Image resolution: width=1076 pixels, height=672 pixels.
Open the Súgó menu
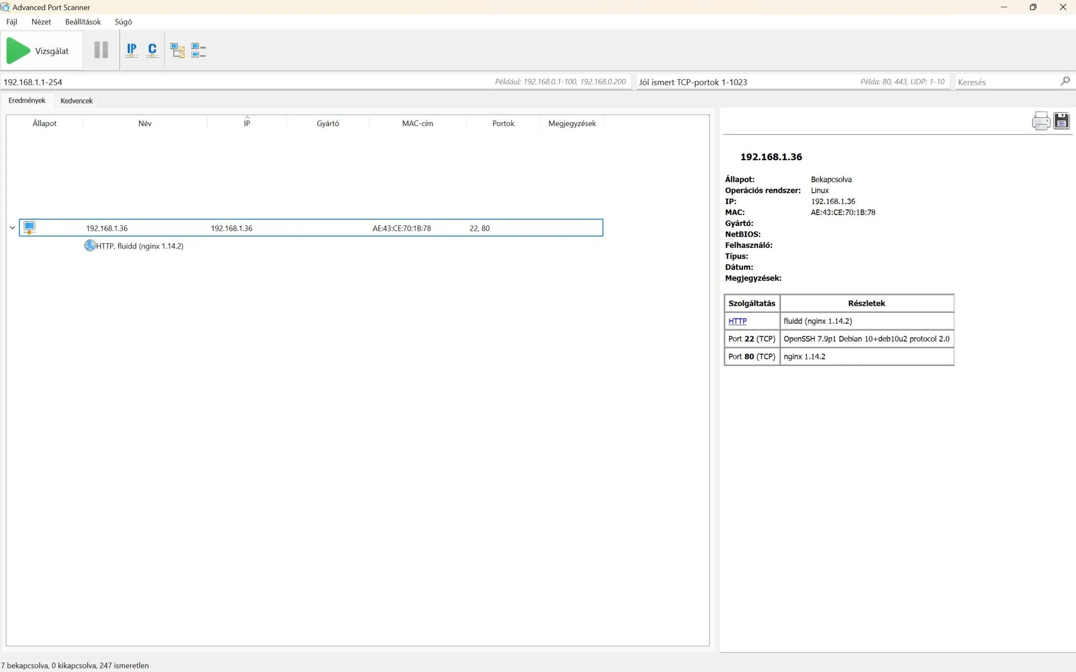(123, 22)
